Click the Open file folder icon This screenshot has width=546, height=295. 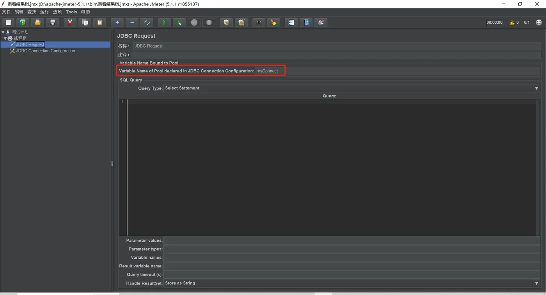click(37, 23)
